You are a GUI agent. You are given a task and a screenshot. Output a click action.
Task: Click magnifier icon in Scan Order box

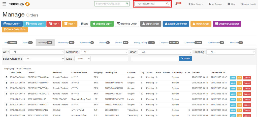tap(127, 4)
